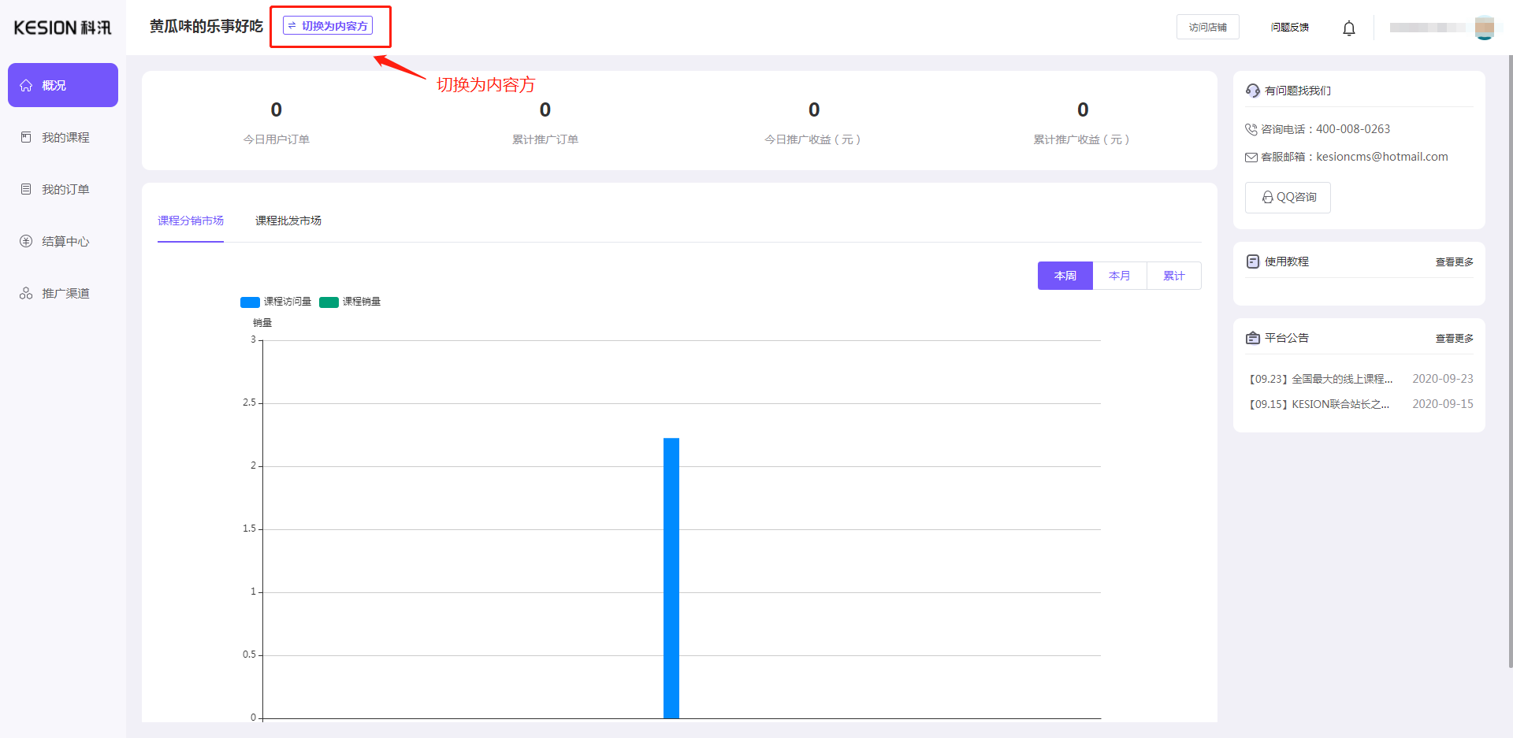Click the notification bell icon

[1348, 28]
